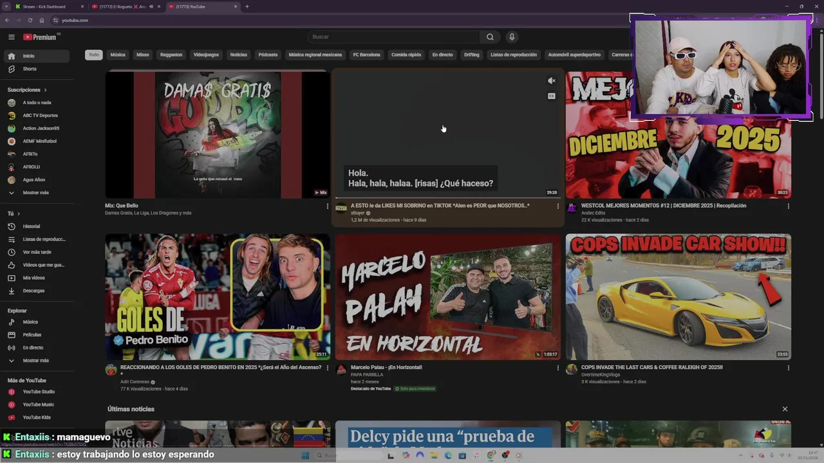Expand the Tú section header

(14, 213)
